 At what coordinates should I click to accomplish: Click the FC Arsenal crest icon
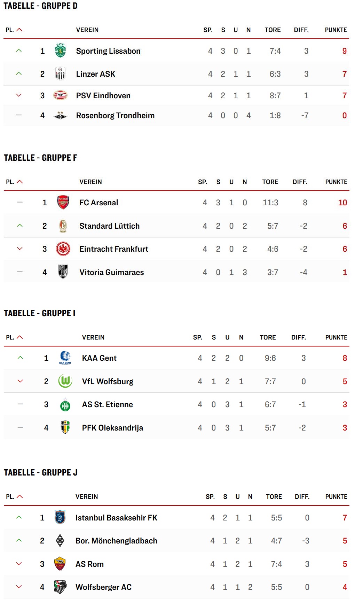(x=63, y=202)
